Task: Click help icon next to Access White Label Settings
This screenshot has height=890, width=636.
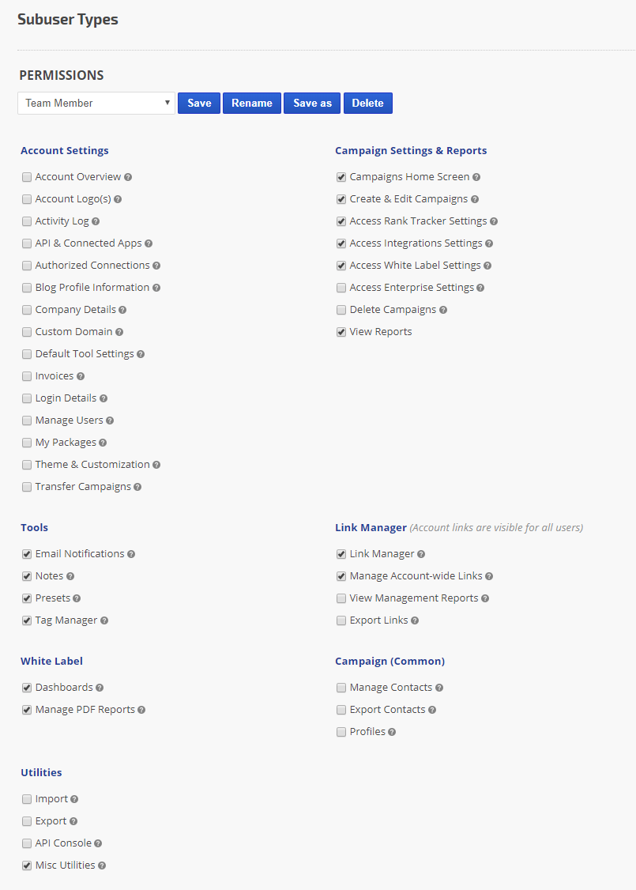Action: click(487, 266)
